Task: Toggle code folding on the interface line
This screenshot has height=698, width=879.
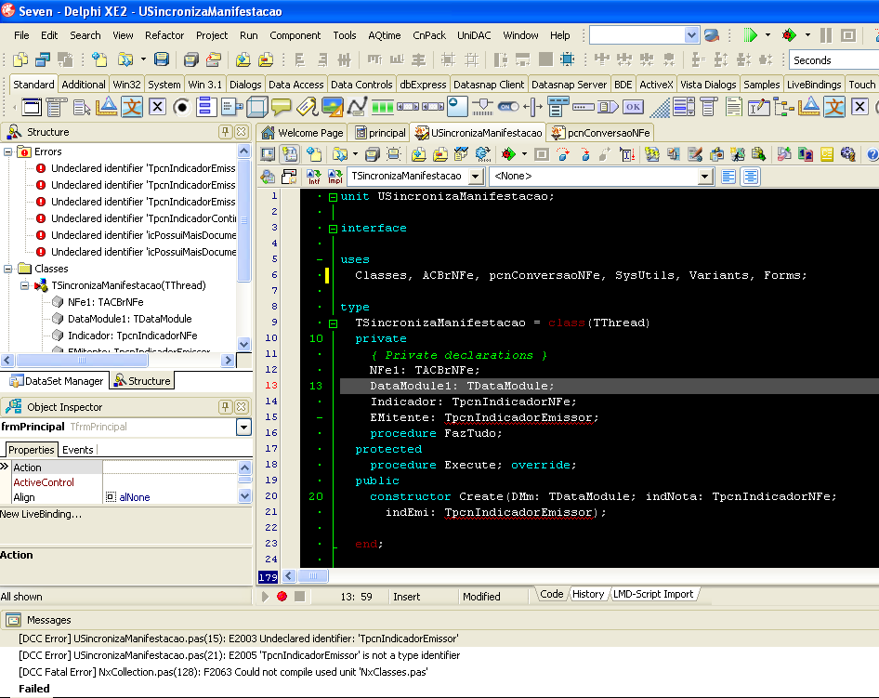Action: coord(333,229)
